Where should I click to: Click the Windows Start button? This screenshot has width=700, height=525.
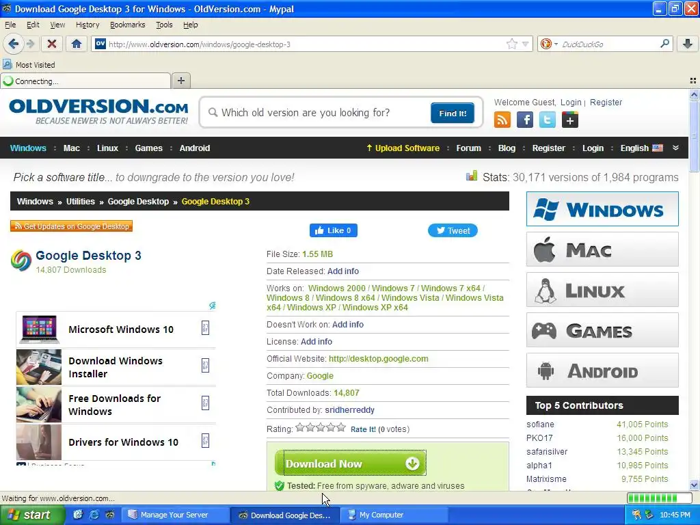32,515
